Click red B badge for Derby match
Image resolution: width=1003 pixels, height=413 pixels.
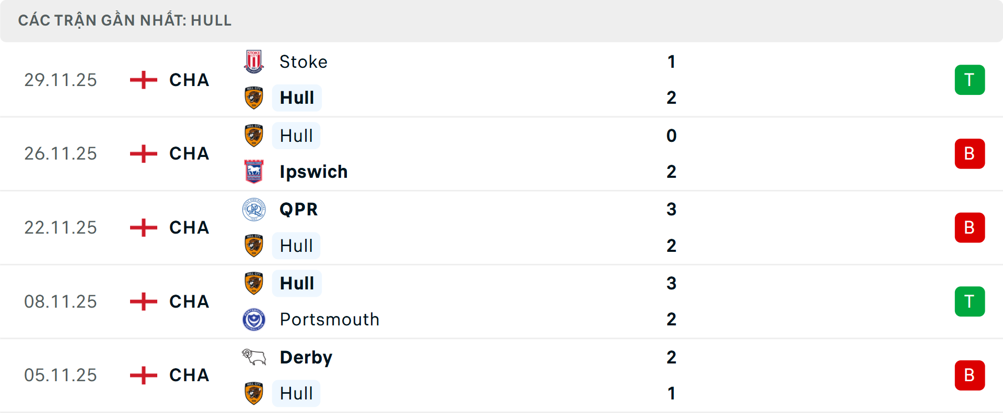pyautogui.click(x=970, y=375)
